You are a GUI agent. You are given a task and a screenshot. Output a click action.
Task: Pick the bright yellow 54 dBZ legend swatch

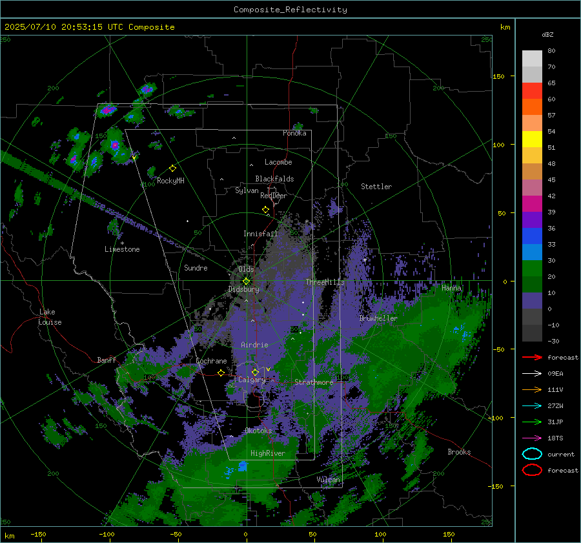tap(532, 139)
